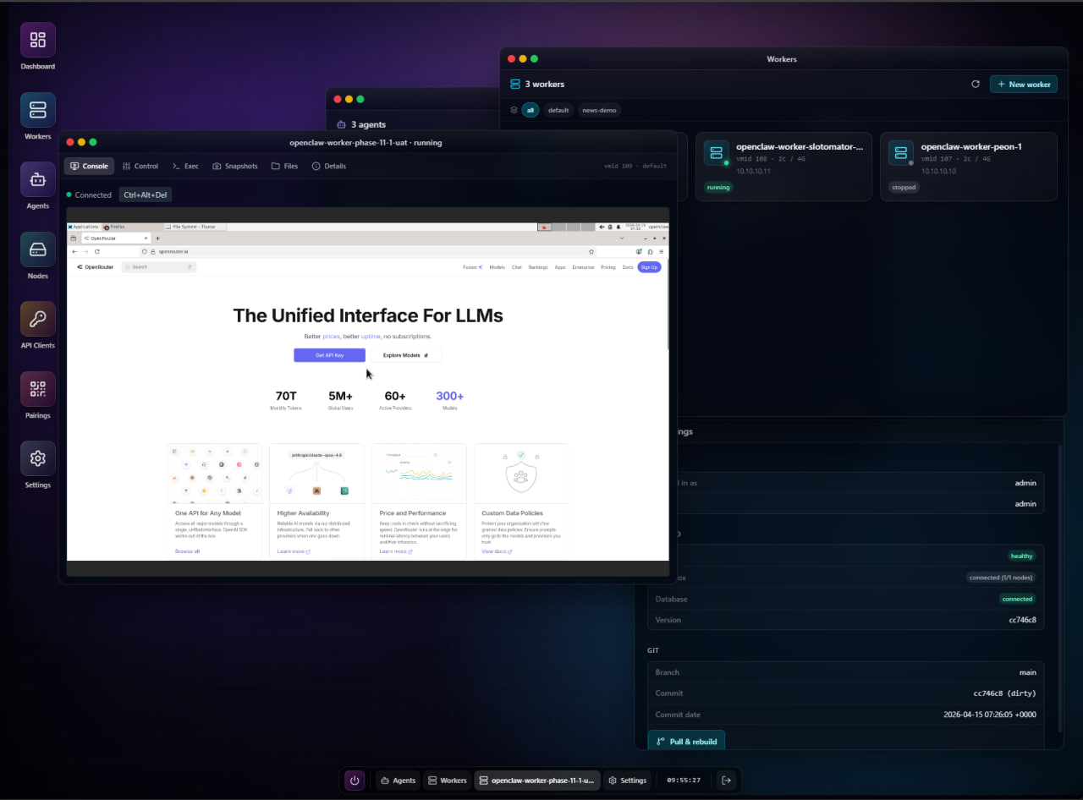Switch to the Control tab

tap(140, 166)
